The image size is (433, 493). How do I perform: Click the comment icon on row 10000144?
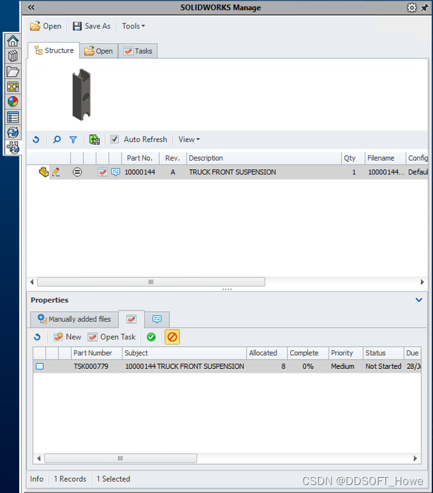pos(116,172)
